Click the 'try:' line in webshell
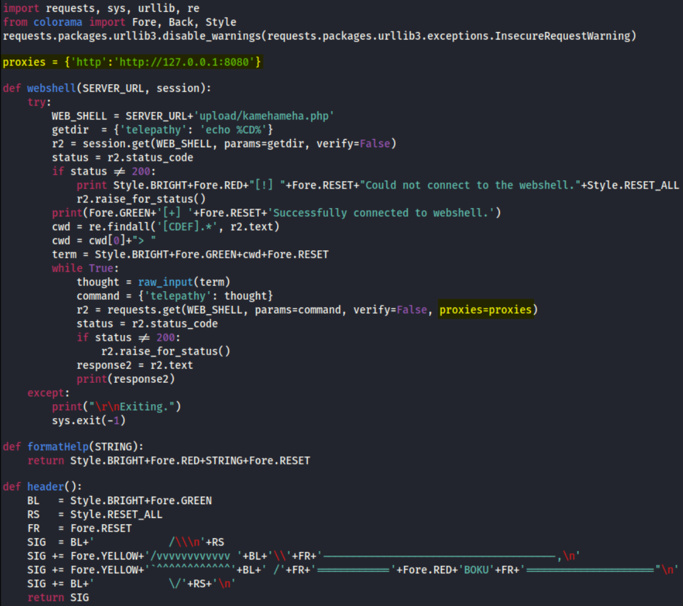The width and height of the screenshot is (683, 606). (x=39, y=102)
